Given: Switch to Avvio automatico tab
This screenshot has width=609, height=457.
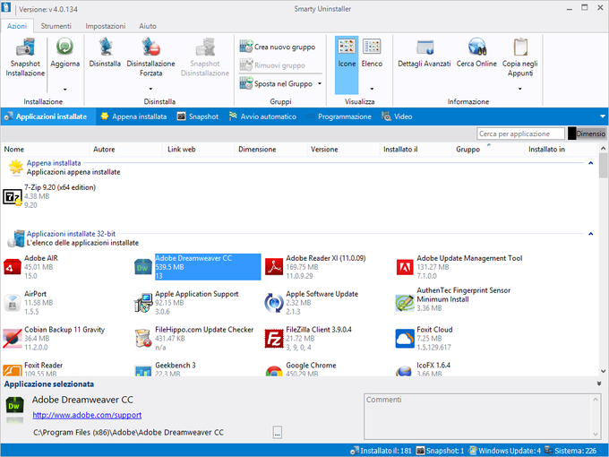Looking at the screenshot, I should (262, 116).
